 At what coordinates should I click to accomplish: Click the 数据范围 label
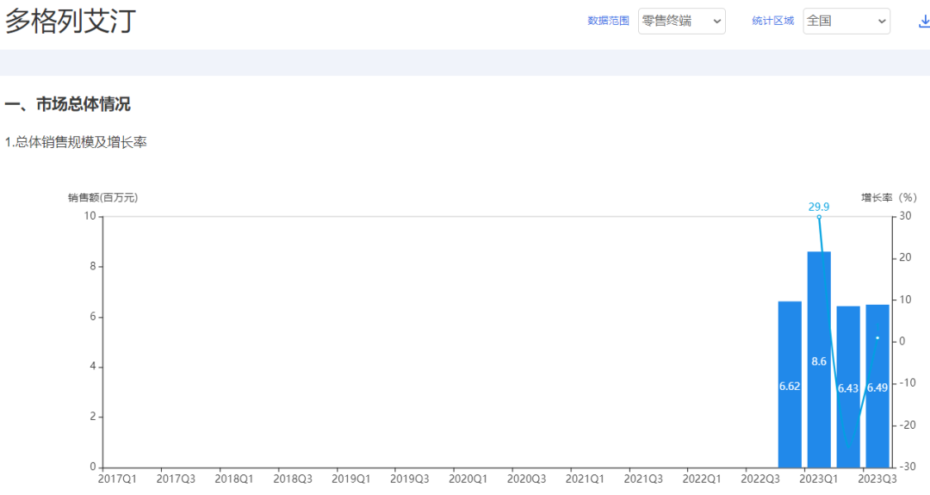coord(608,21)
